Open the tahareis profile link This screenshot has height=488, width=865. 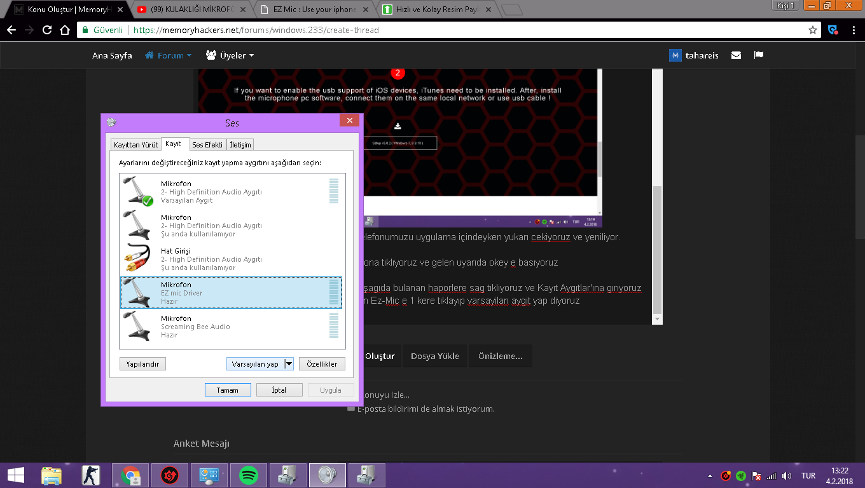pos(702,55)
